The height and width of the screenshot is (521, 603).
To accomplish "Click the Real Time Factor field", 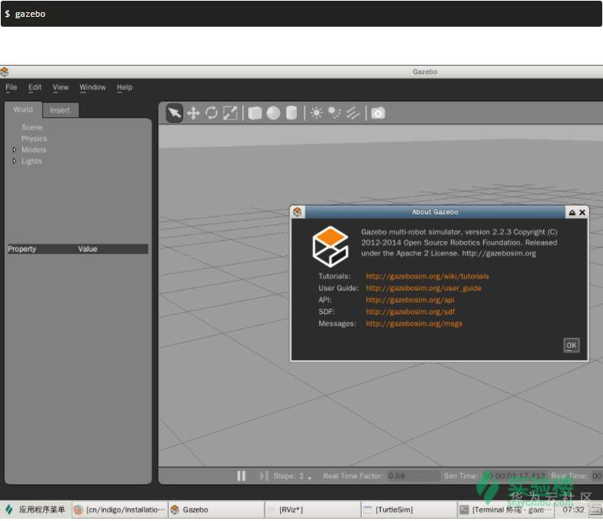I will pyautogui.click(x=413, y=476).
